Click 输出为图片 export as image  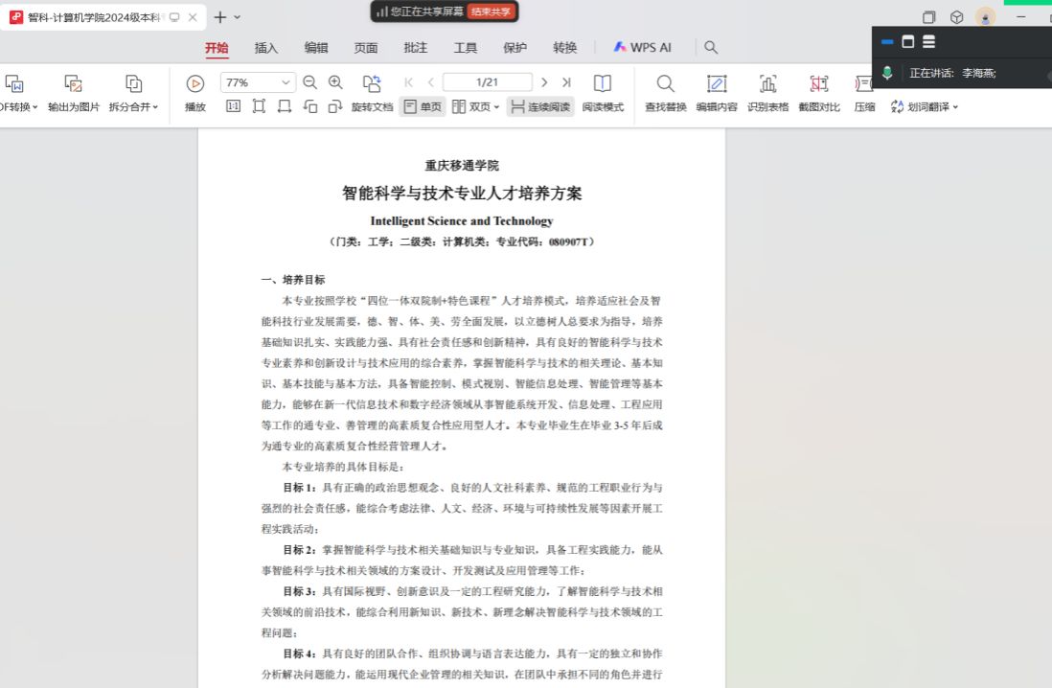74,83
